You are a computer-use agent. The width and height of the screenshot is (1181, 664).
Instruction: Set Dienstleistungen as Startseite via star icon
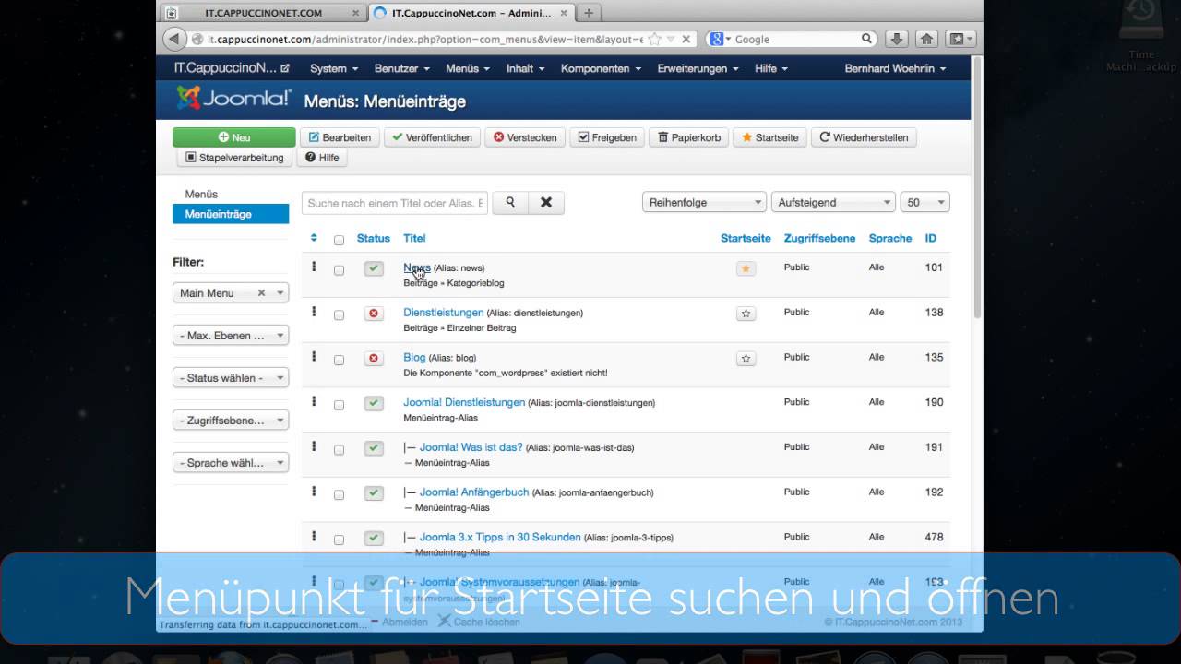pyautogui.click(x=746, y=314)
